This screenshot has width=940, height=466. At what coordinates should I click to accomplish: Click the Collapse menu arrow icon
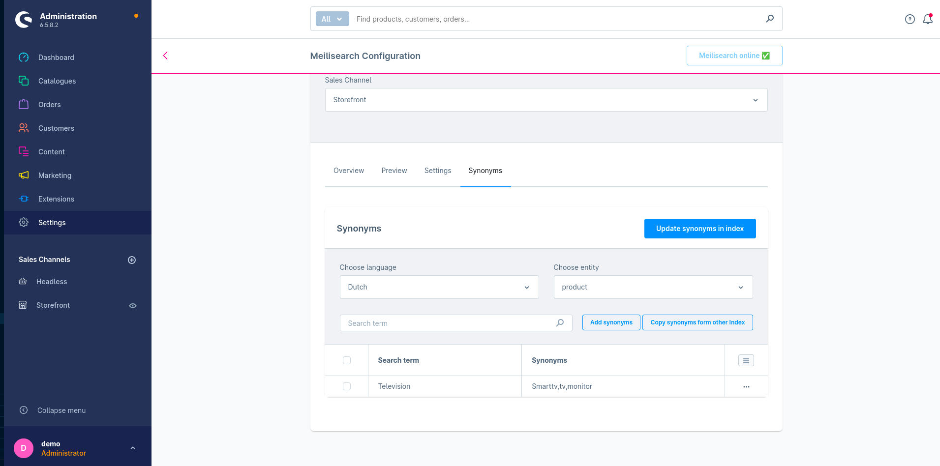[x=24, y=410]
